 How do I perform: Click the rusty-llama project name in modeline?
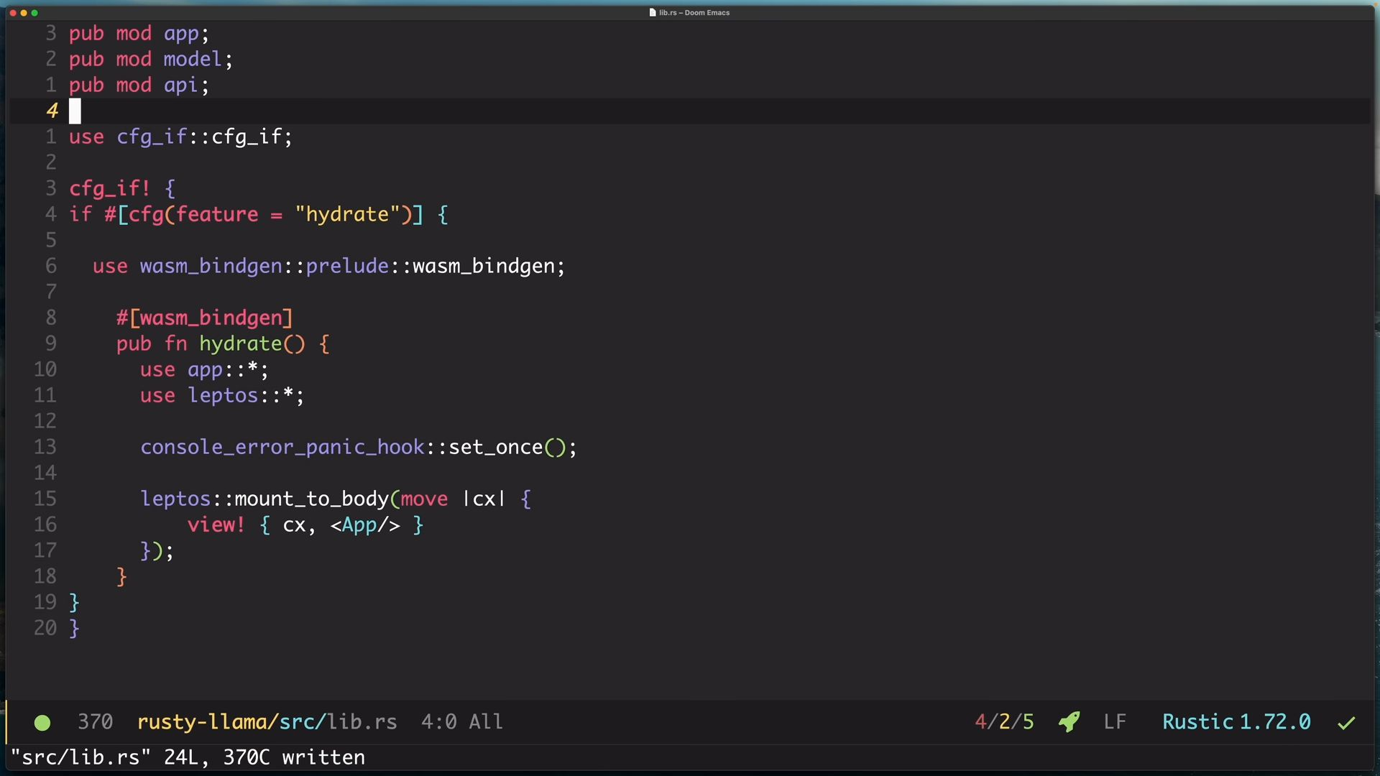coord(202,721)
